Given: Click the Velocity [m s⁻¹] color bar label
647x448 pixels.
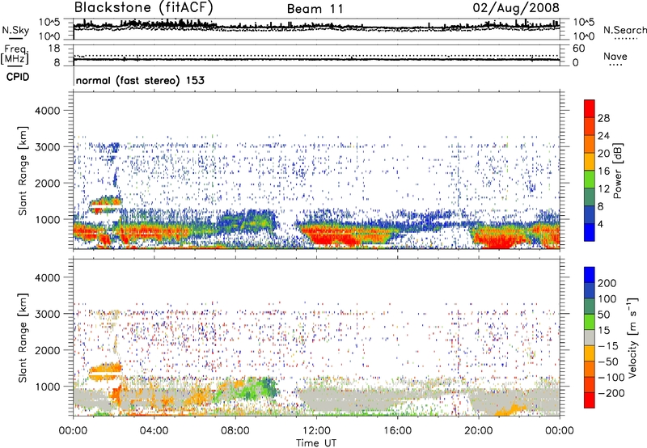Looking at the screenshot, I should point(632,337).
